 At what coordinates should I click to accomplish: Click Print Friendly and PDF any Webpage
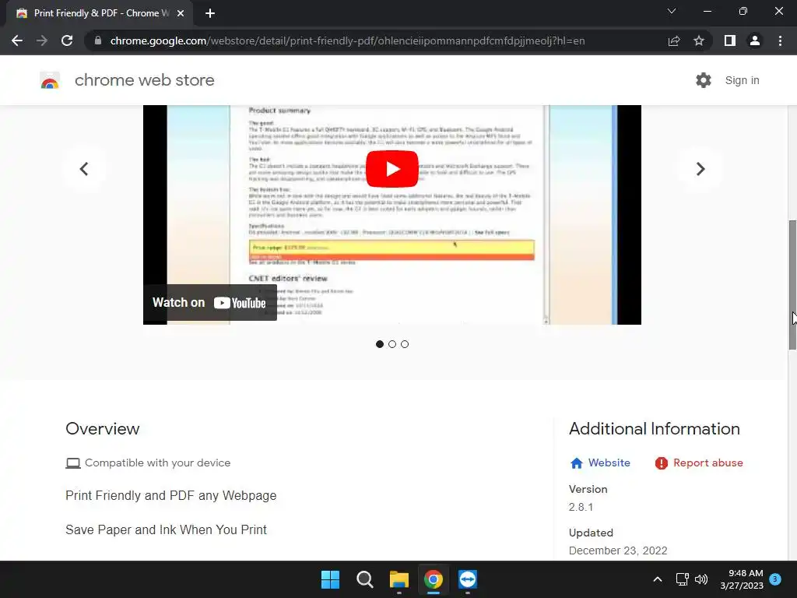pos(171,495)
